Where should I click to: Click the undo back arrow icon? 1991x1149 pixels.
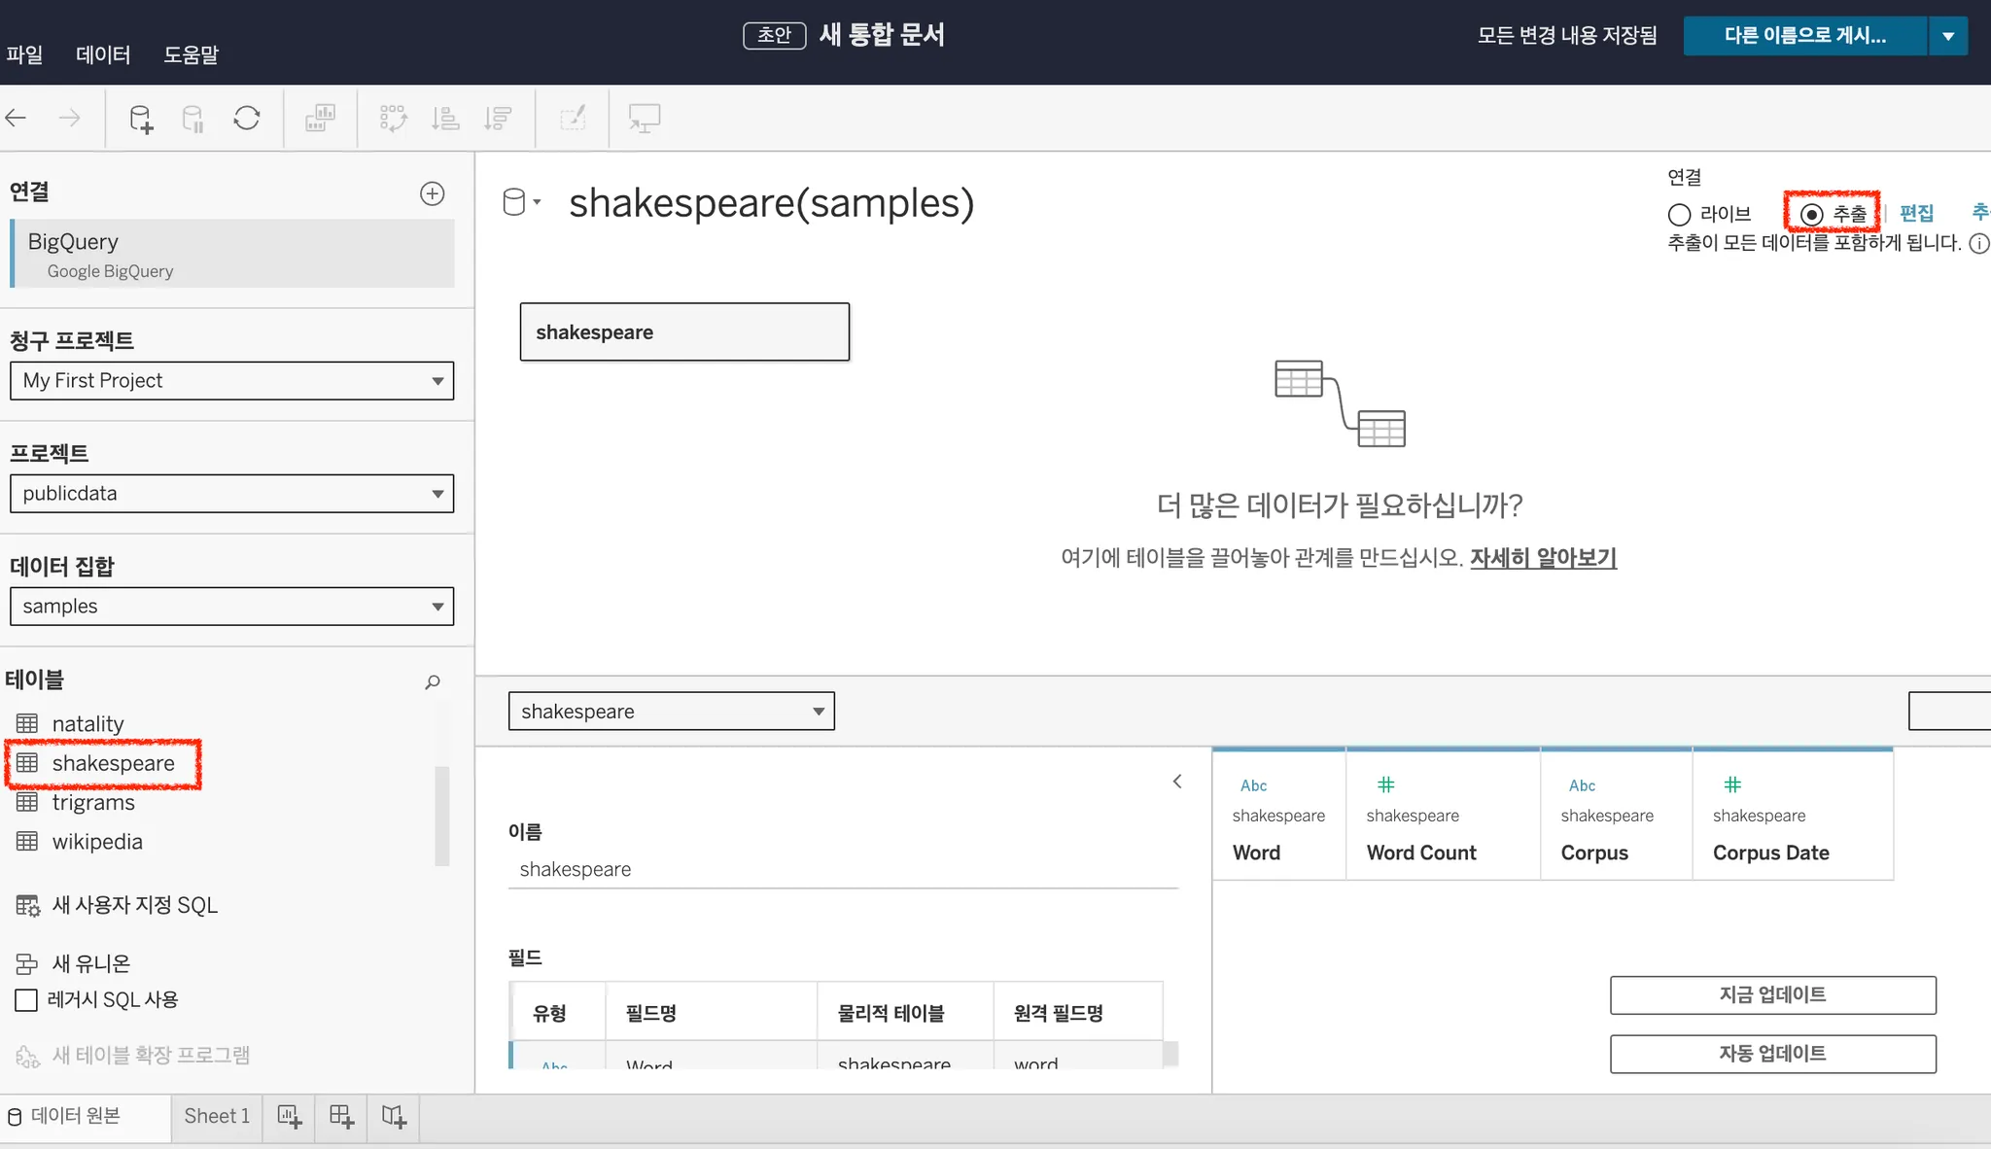17,119
